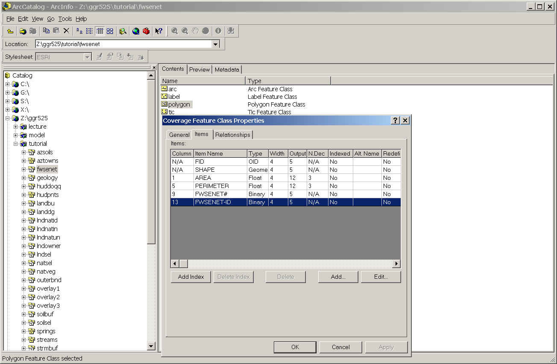Click the Full Extent globe icon
Image resolution: width=557 pixels, height=364 pixels.
[x=205, y=31]
